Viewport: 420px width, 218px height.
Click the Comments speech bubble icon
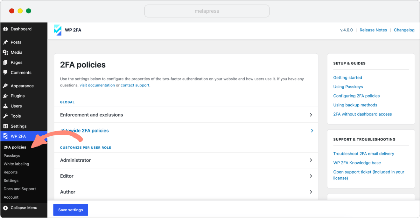tap(5, 73)
